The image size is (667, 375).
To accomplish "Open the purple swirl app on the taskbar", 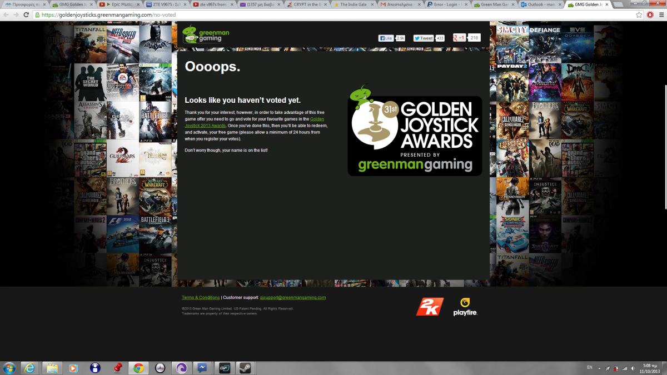I will coord(181,368).
